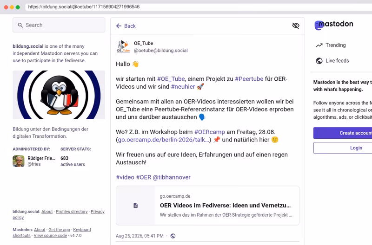Click the browser address bar URL
Viewport: 372px width, 245px height.
84,7
